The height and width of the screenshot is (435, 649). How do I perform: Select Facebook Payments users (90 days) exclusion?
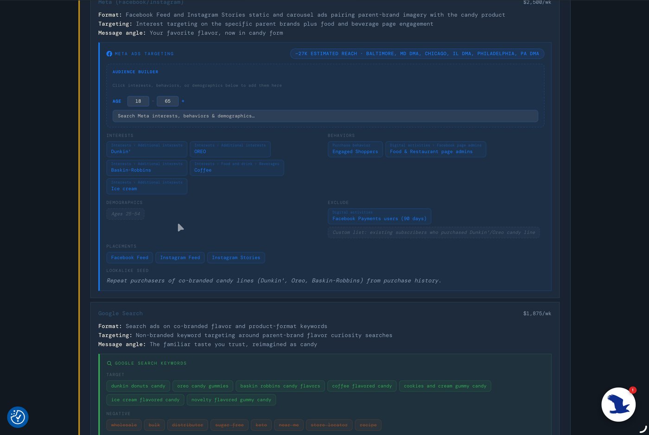point(379,216)
